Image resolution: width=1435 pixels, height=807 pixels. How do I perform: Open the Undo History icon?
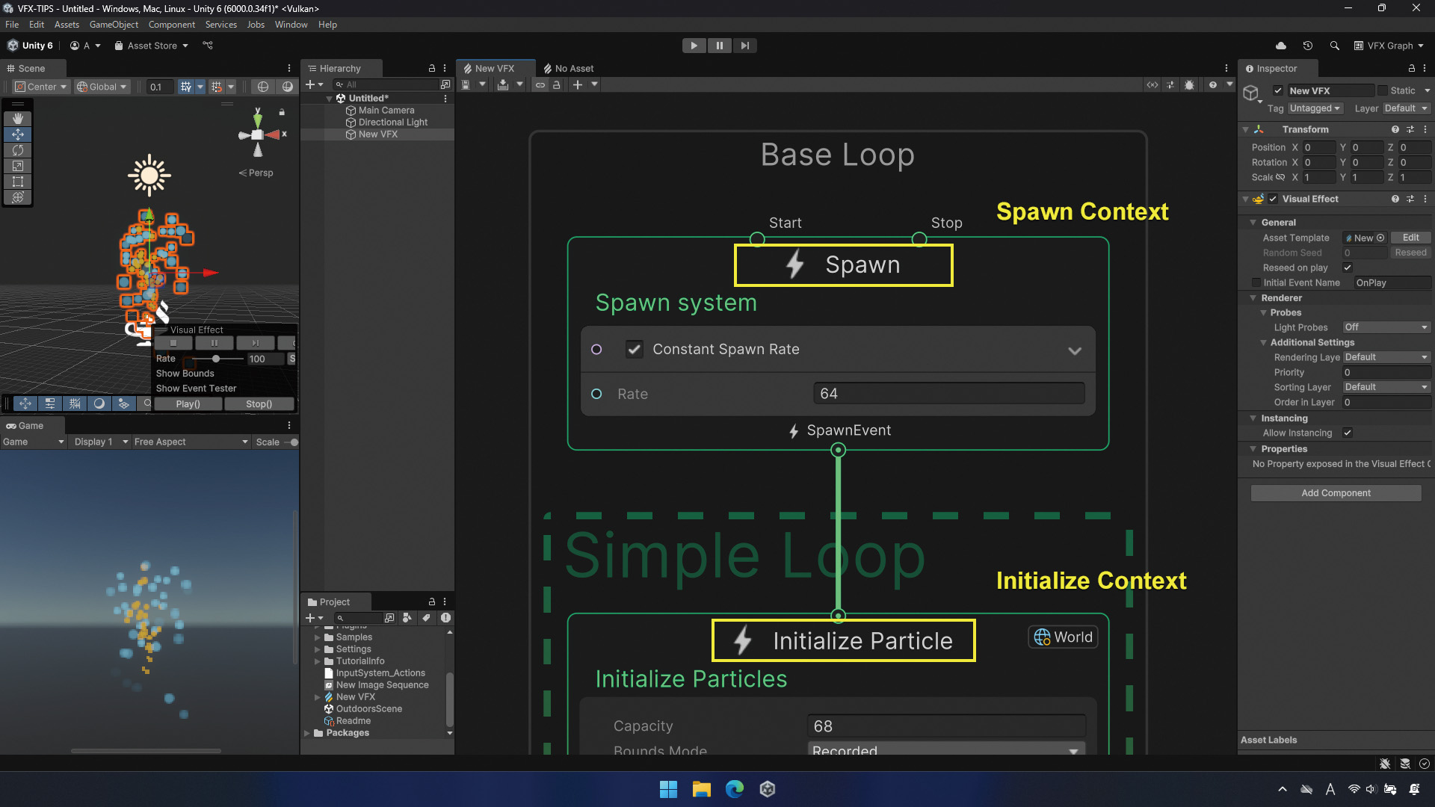[1308, 46]
